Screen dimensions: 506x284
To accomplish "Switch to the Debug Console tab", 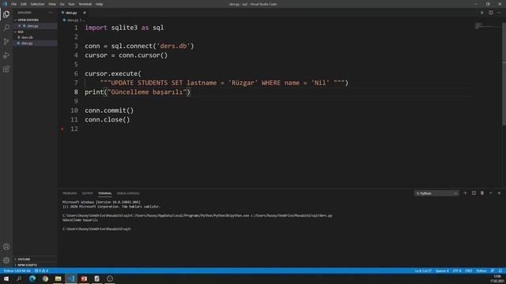I will point(128,193).
